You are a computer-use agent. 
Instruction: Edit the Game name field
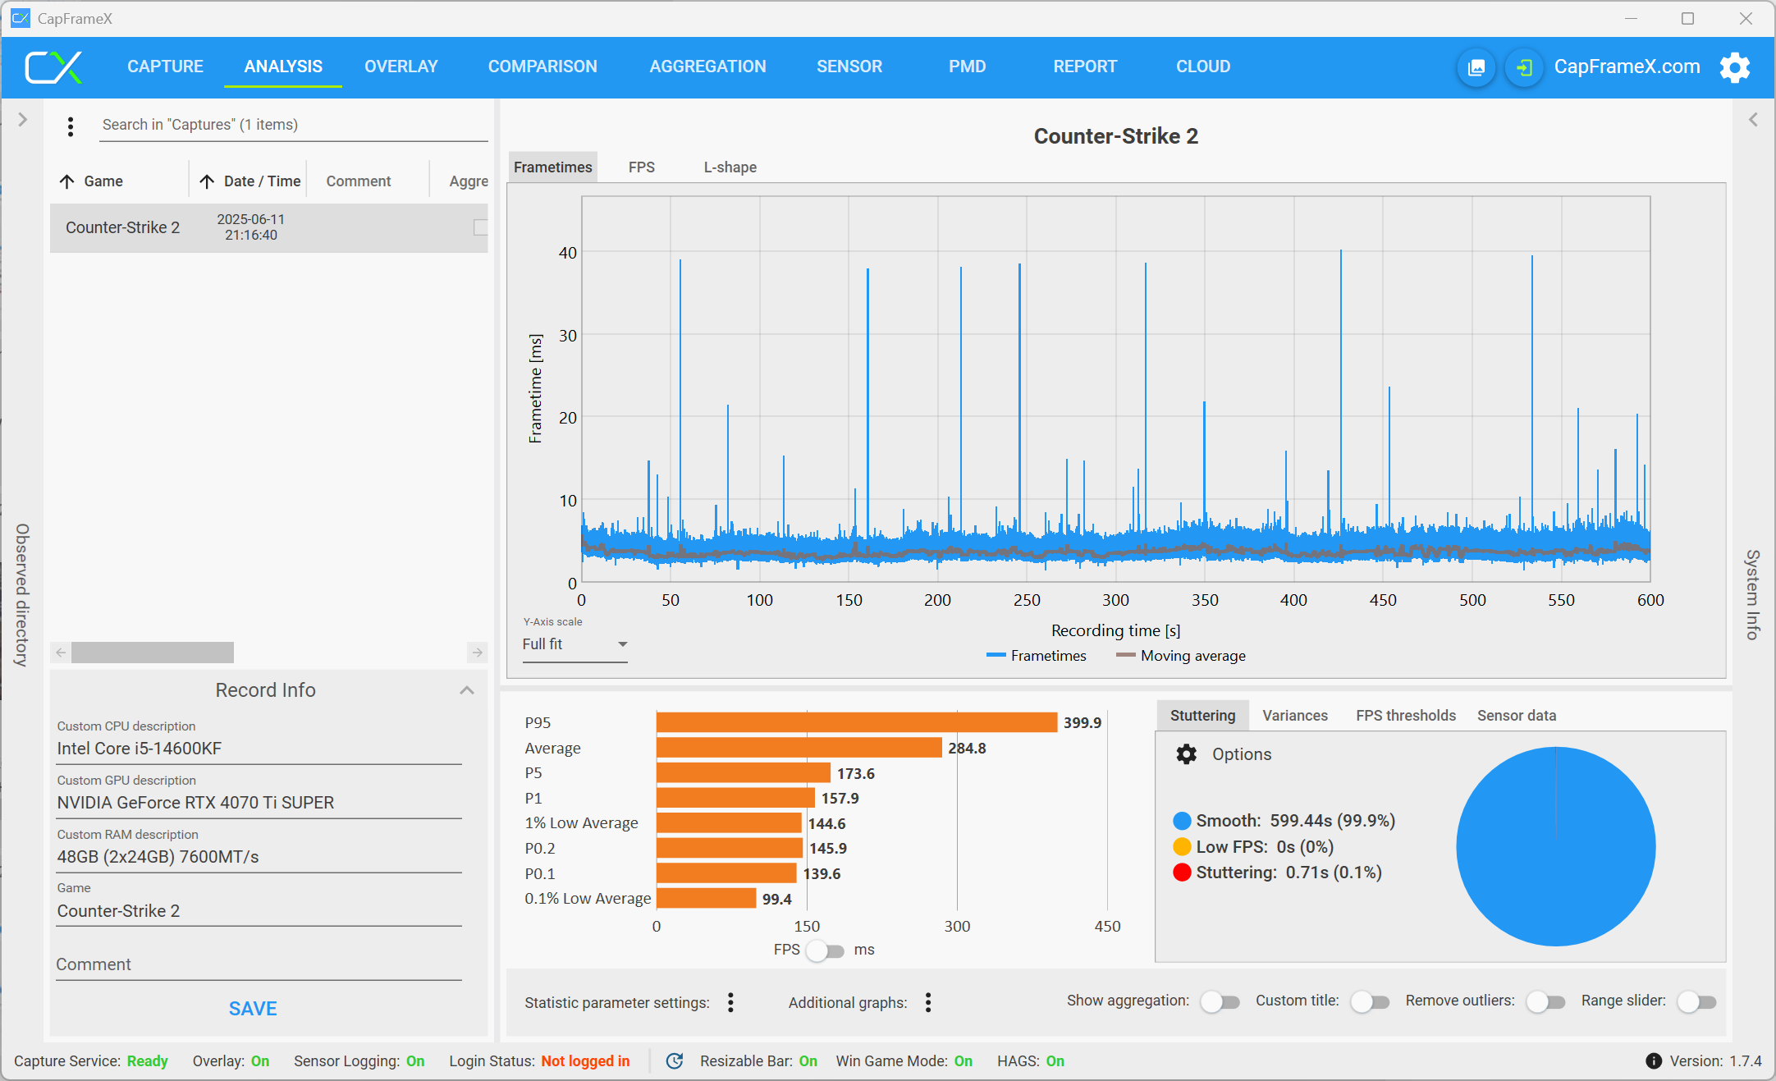click(259, 911)
